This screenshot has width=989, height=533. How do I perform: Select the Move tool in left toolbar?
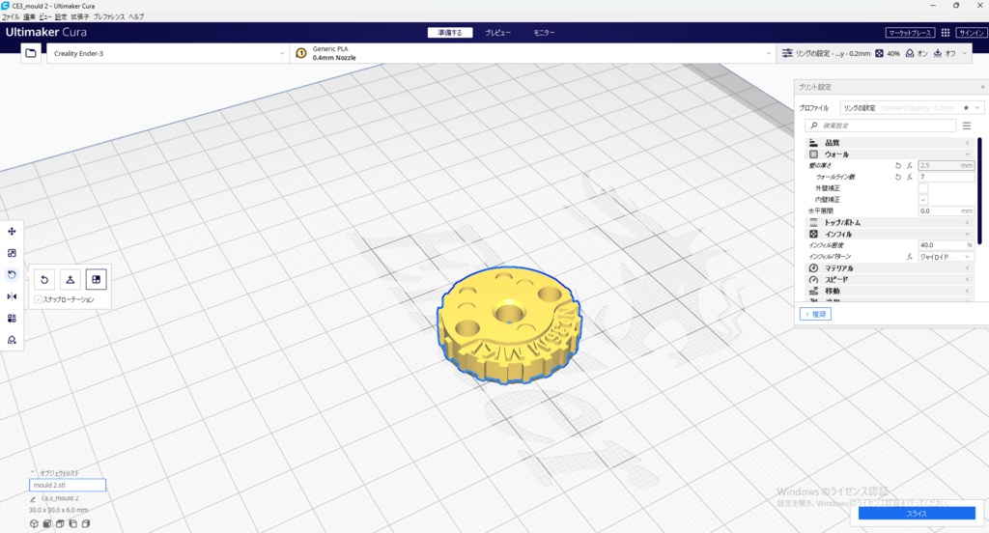tap(12, 232)
